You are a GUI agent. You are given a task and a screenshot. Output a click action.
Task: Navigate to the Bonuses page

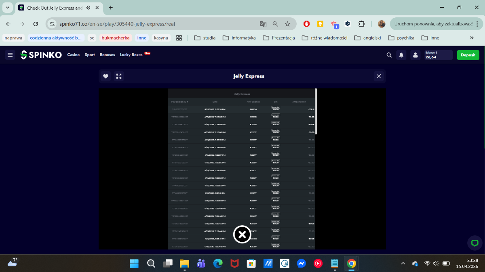point(107,55)
